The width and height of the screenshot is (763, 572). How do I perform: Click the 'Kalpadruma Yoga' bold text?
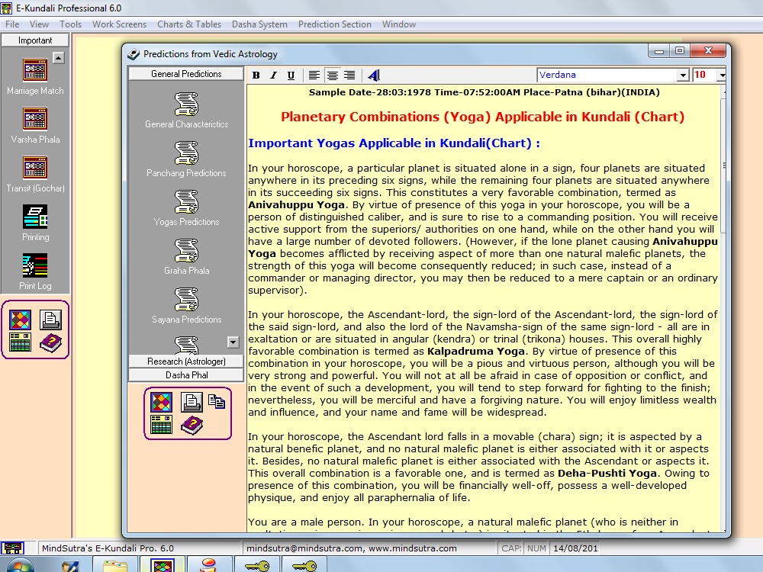click(x=476, y=351)
